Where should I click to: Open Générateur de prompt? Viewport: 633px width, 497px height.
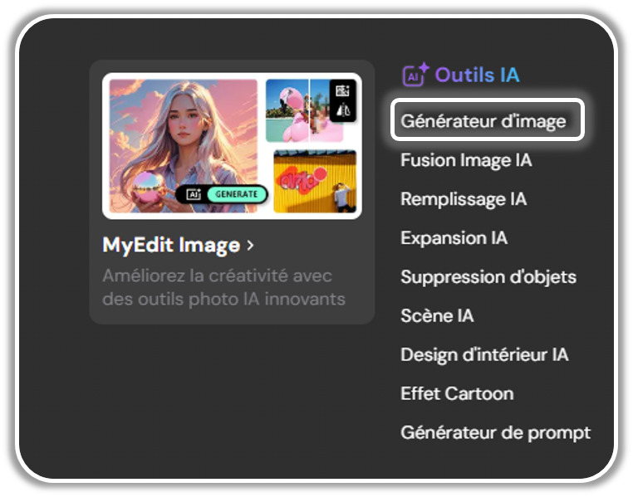point(495,432)
